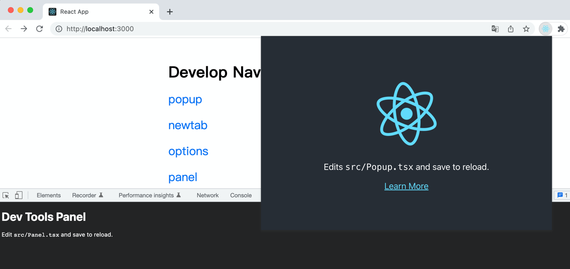Activate the DevTools inspect element picker
Image resolution: width=570 pixels, height=269 pixels.
tap(6, 196)
